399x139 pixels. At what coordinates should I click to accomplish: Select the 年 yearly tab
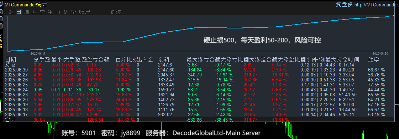(x=50, y=12)
